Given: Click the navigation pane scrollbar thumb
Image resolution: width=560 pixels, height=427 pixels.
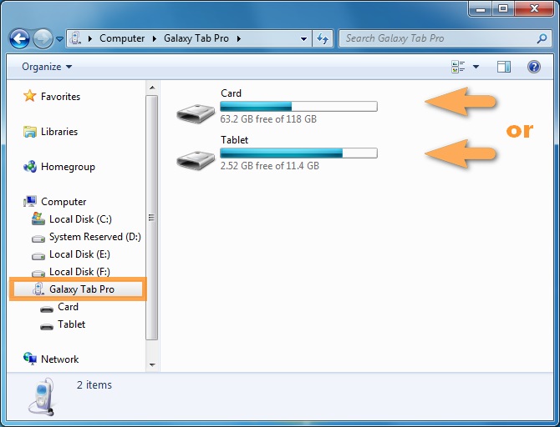Looking at the screenshot, I should click(x=152, y=218).
